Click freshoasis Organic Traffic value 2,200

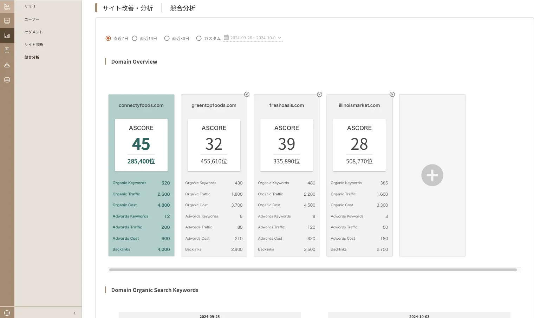[310, 194]
